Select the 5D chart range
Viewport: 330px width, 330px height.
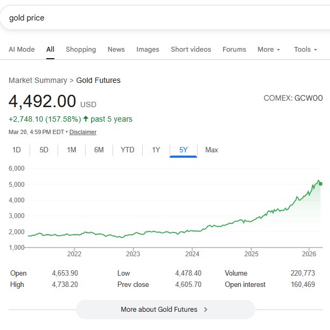click(x=44, y=150)
